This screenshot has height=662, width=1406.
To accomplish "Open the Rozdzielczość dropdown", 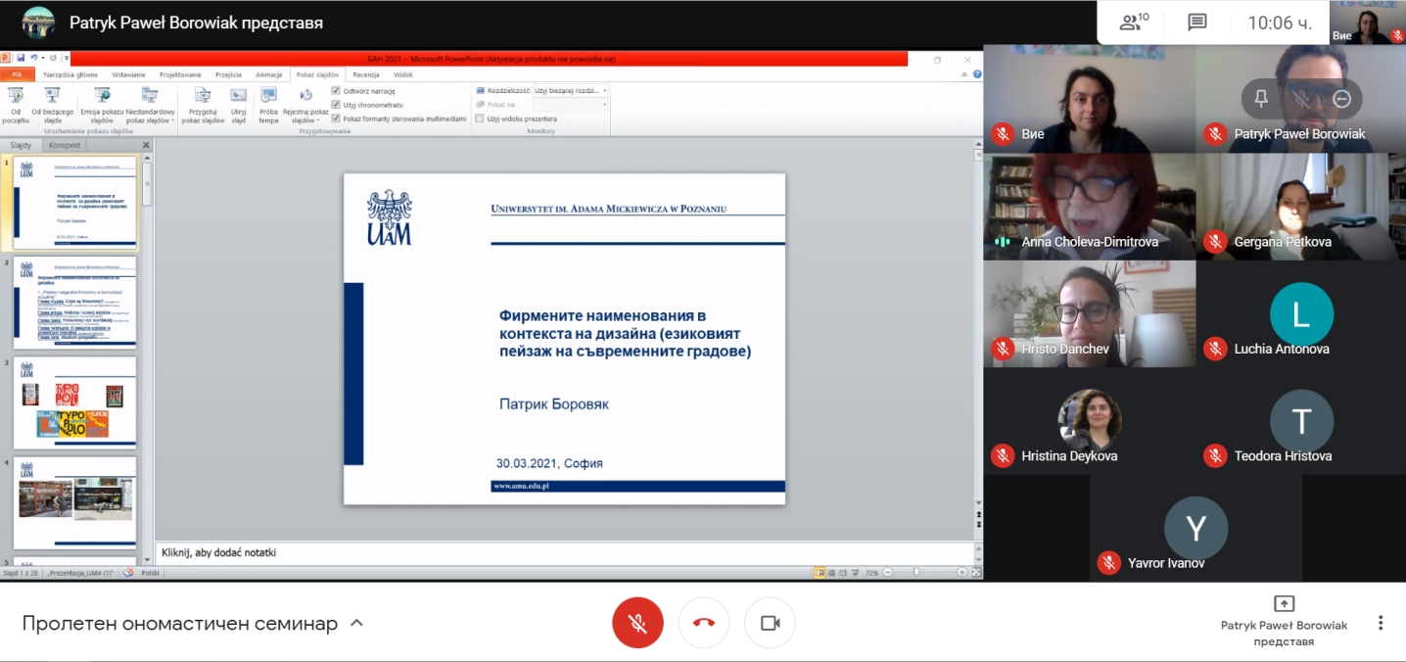I will click(x=571, y=90).
